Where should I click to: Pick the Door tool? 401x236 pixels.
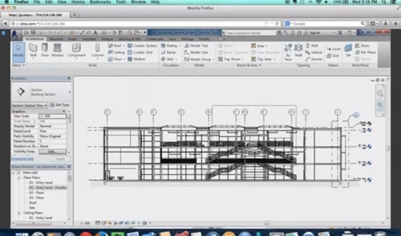click(45, 50)
